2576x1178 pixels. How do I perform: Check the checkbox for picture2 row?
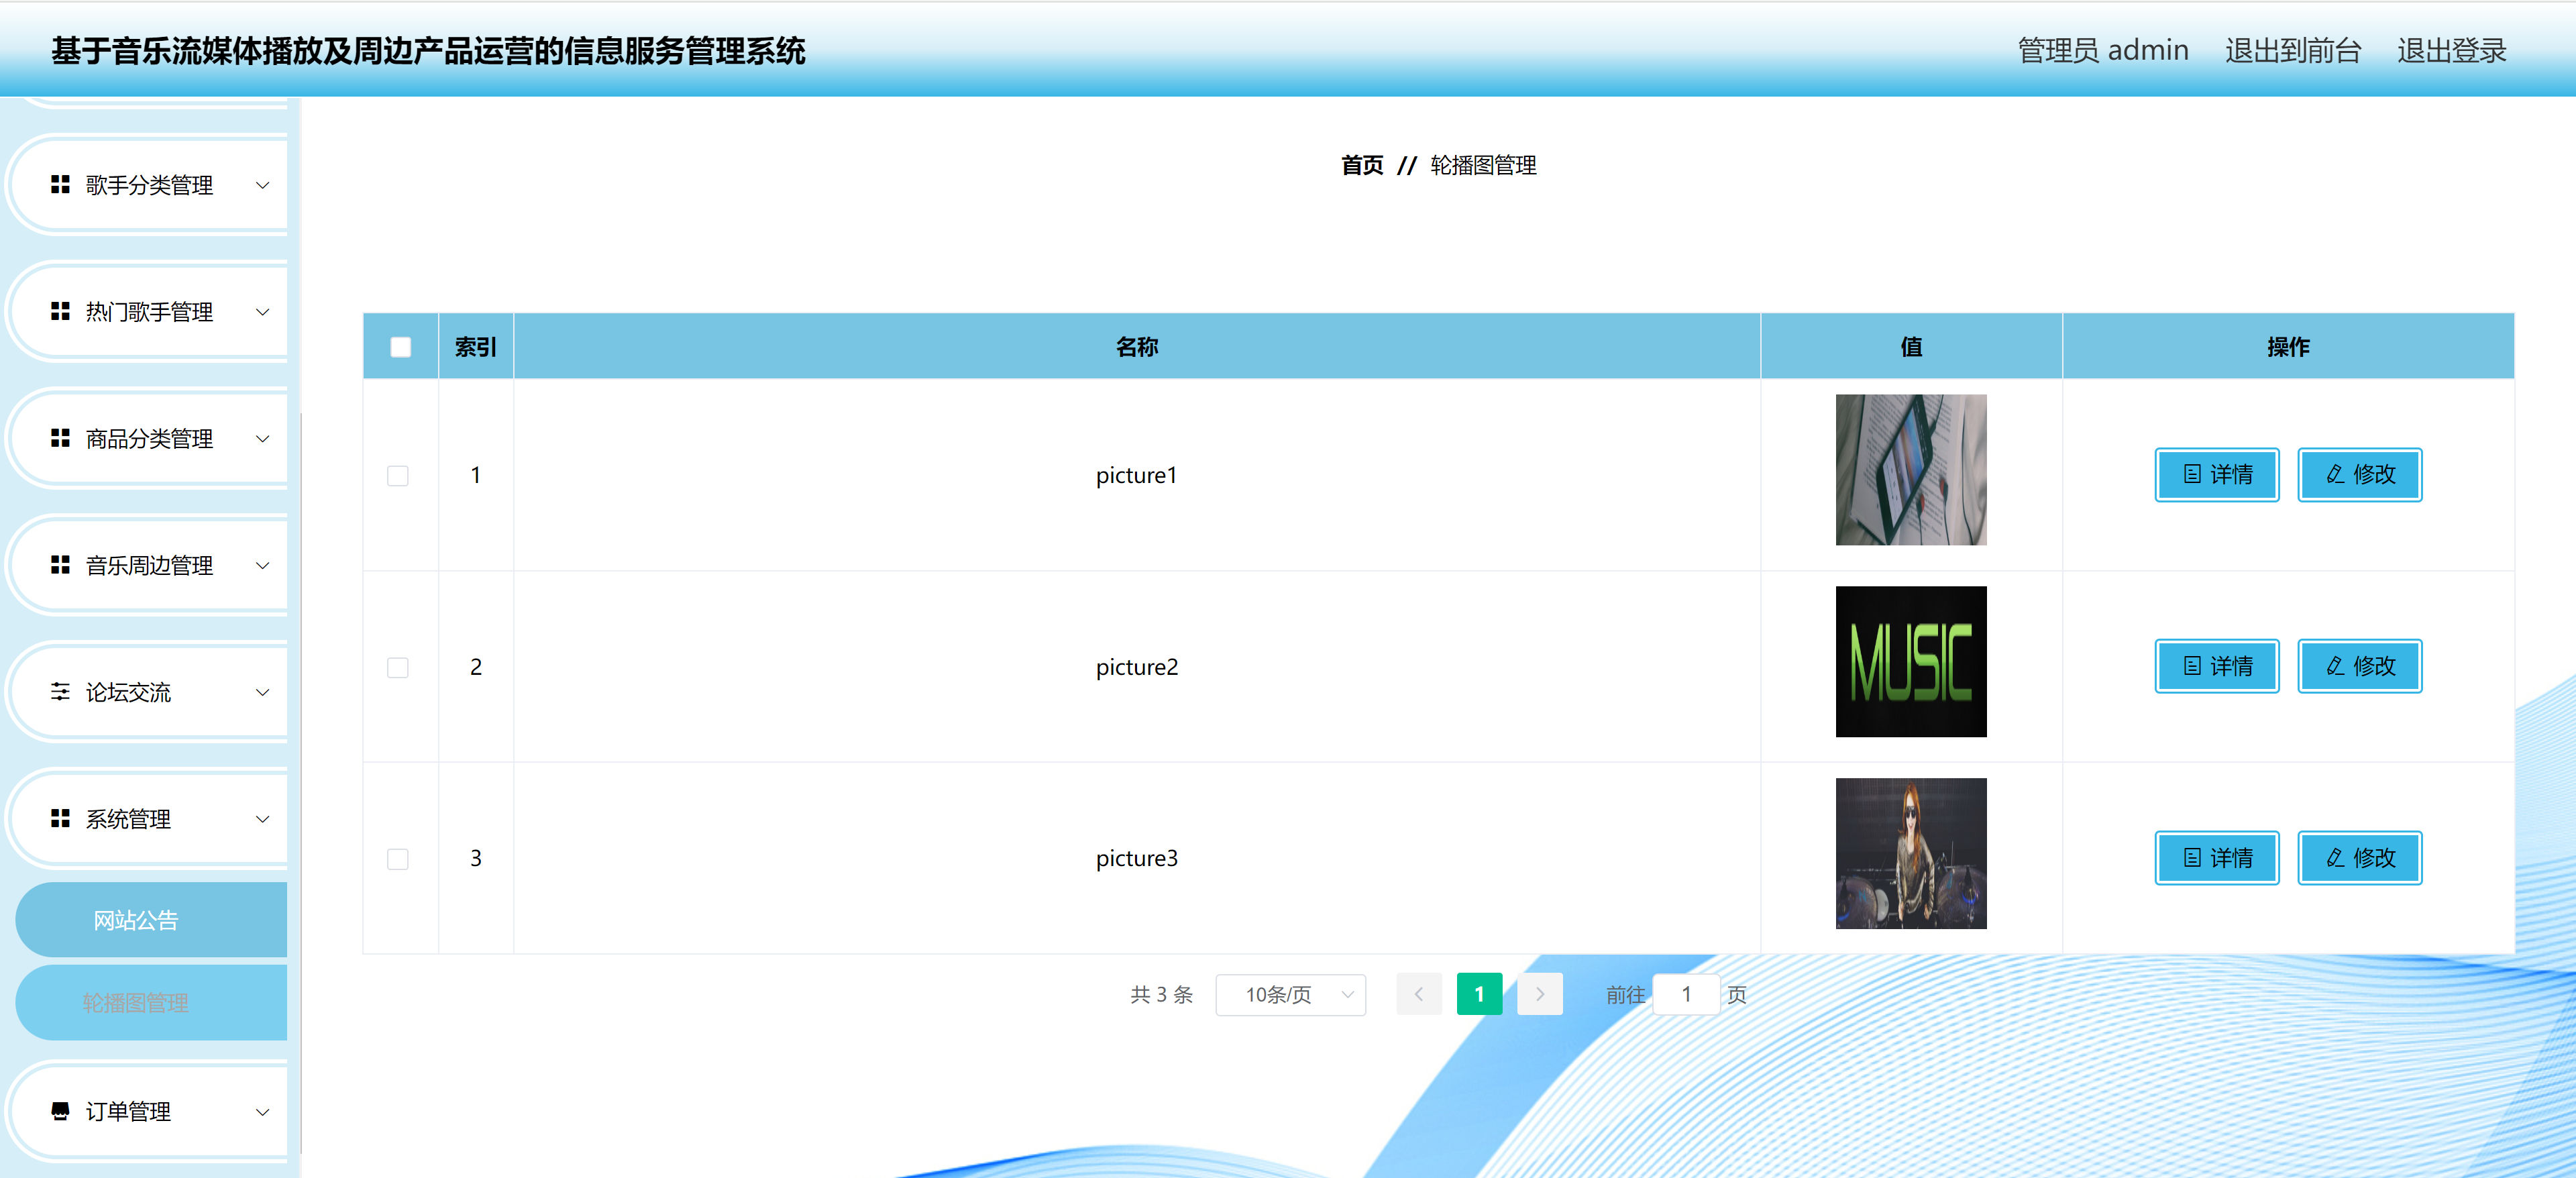coord(399,668)
